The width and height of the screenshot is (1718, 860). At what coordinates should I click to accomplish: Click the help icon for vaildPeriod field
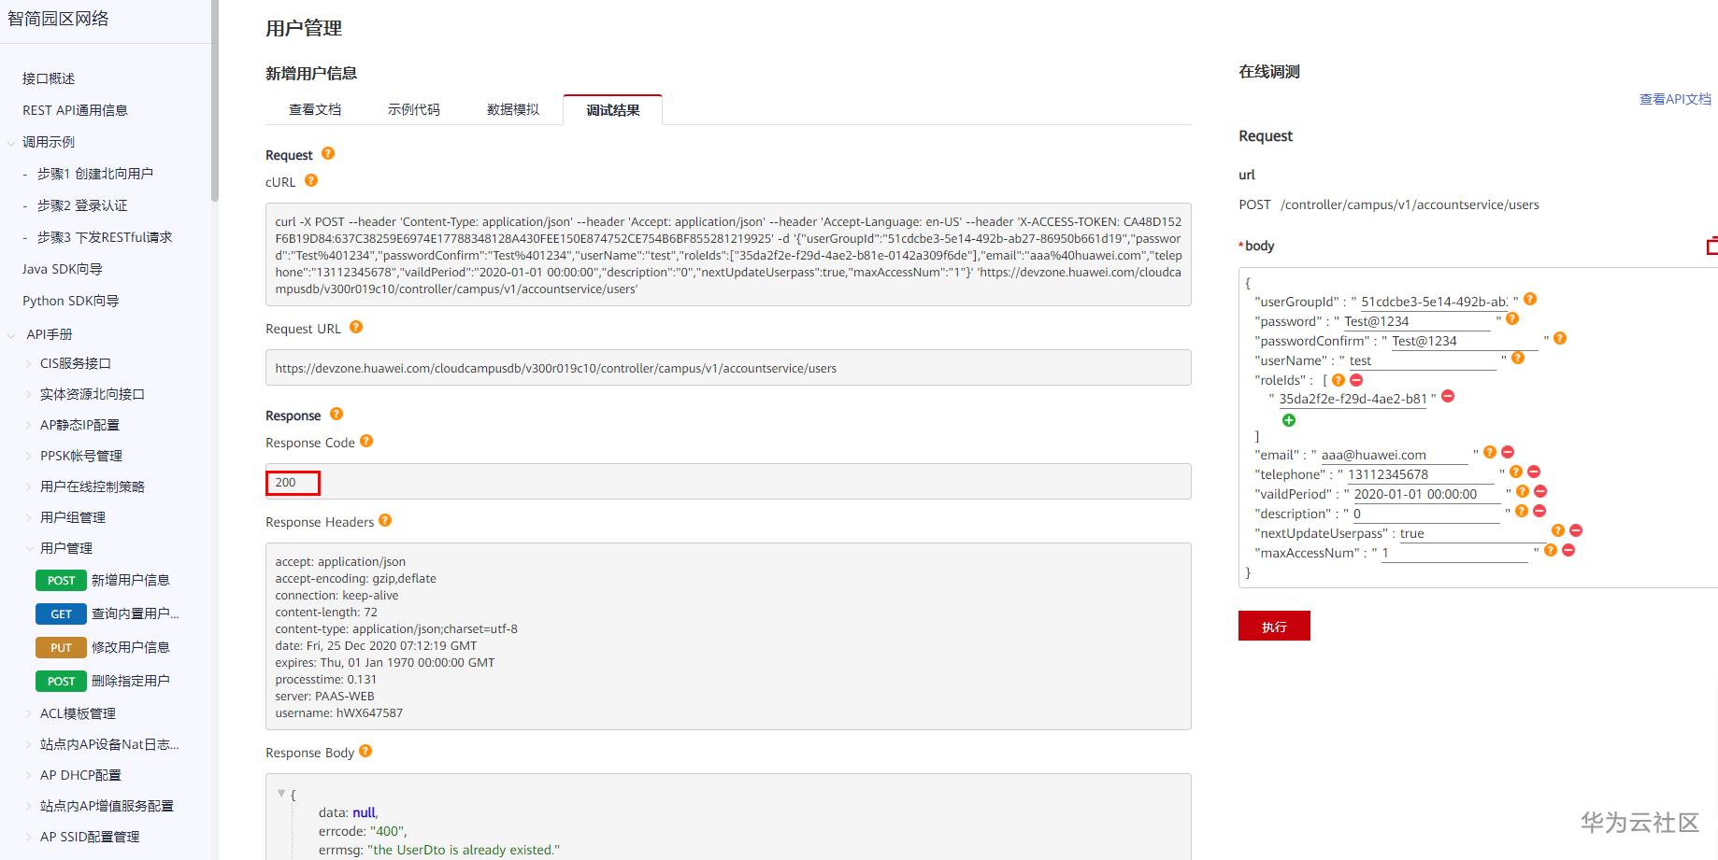(1523, 491)
